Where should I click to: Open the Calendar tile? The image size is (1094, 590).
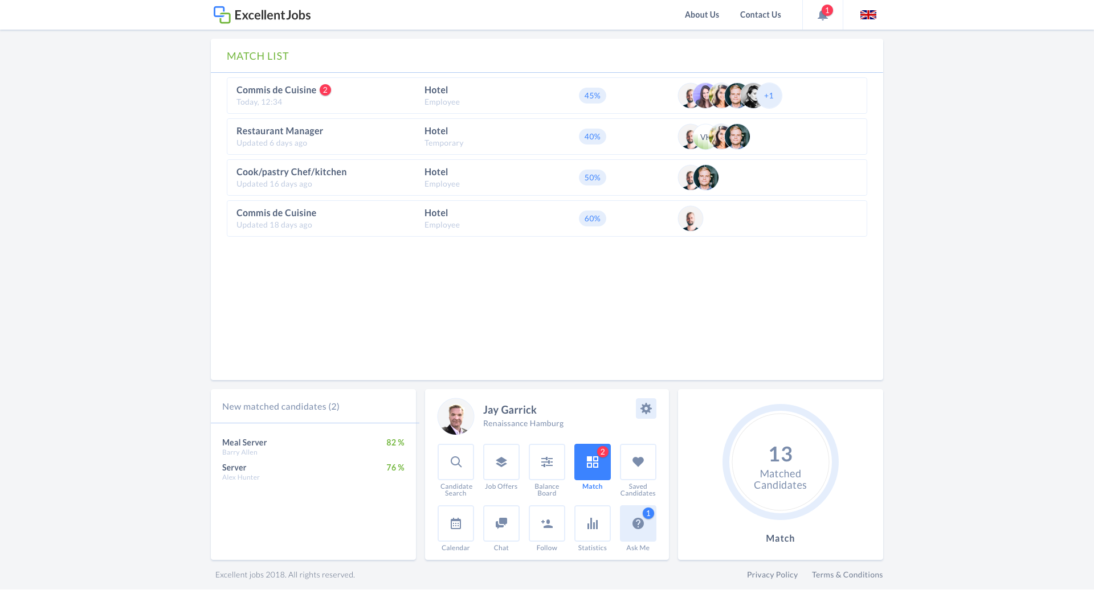(x=456, y=523)
